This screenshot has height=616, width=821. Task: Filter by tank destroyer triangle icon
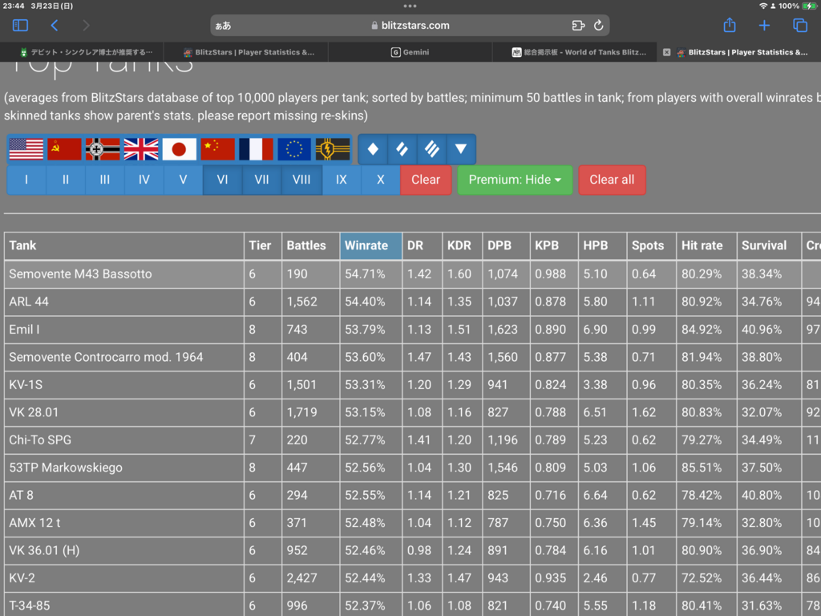click(460, 149)
